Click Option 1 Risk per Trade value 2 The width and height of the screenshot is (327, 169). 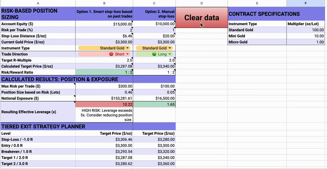[104, 30]
